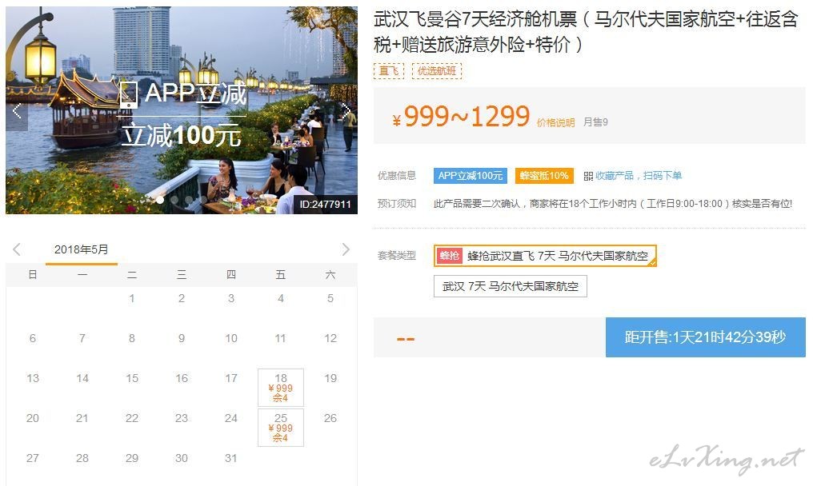Select package 武汉 7天 马尔代夫国家航空

(x=511, y=286)
